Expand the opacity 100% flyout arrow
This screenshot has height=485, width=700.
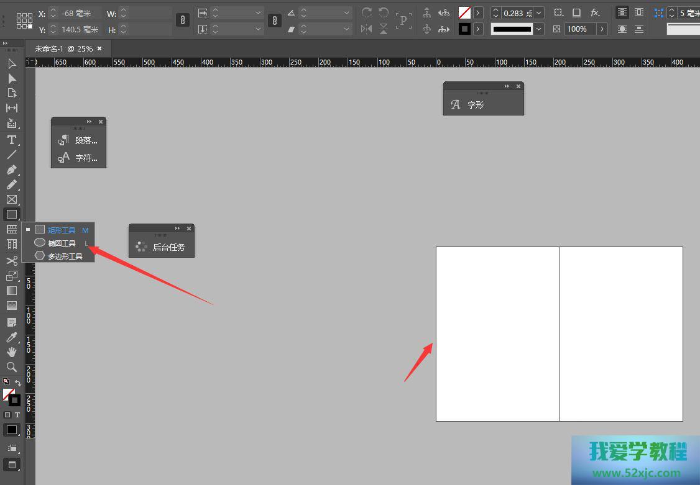(x=601, y=29)
